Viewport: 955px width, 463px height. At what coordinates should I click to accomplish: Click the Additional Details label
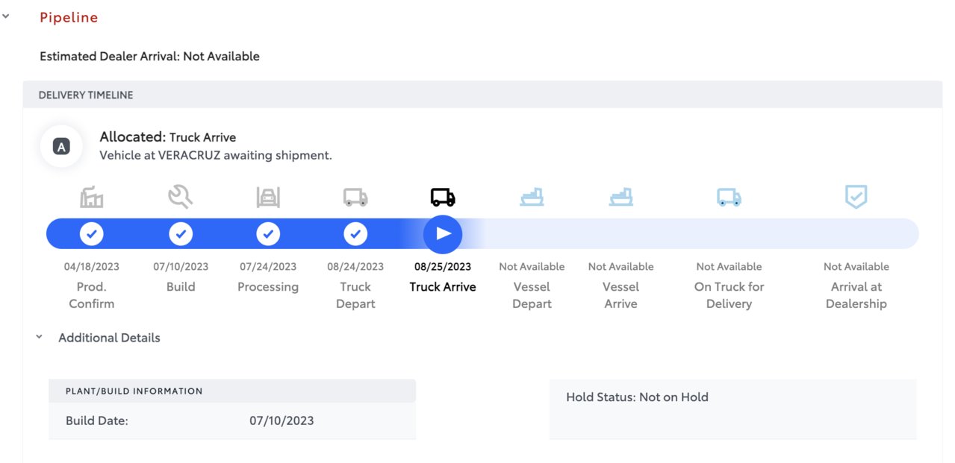click(x=109, y=338)
